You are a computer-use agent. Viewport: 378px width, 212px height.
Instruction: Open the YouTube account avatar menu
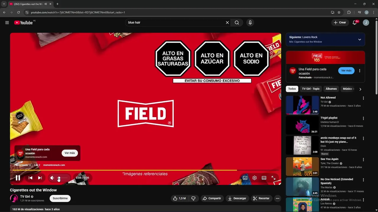366,23
